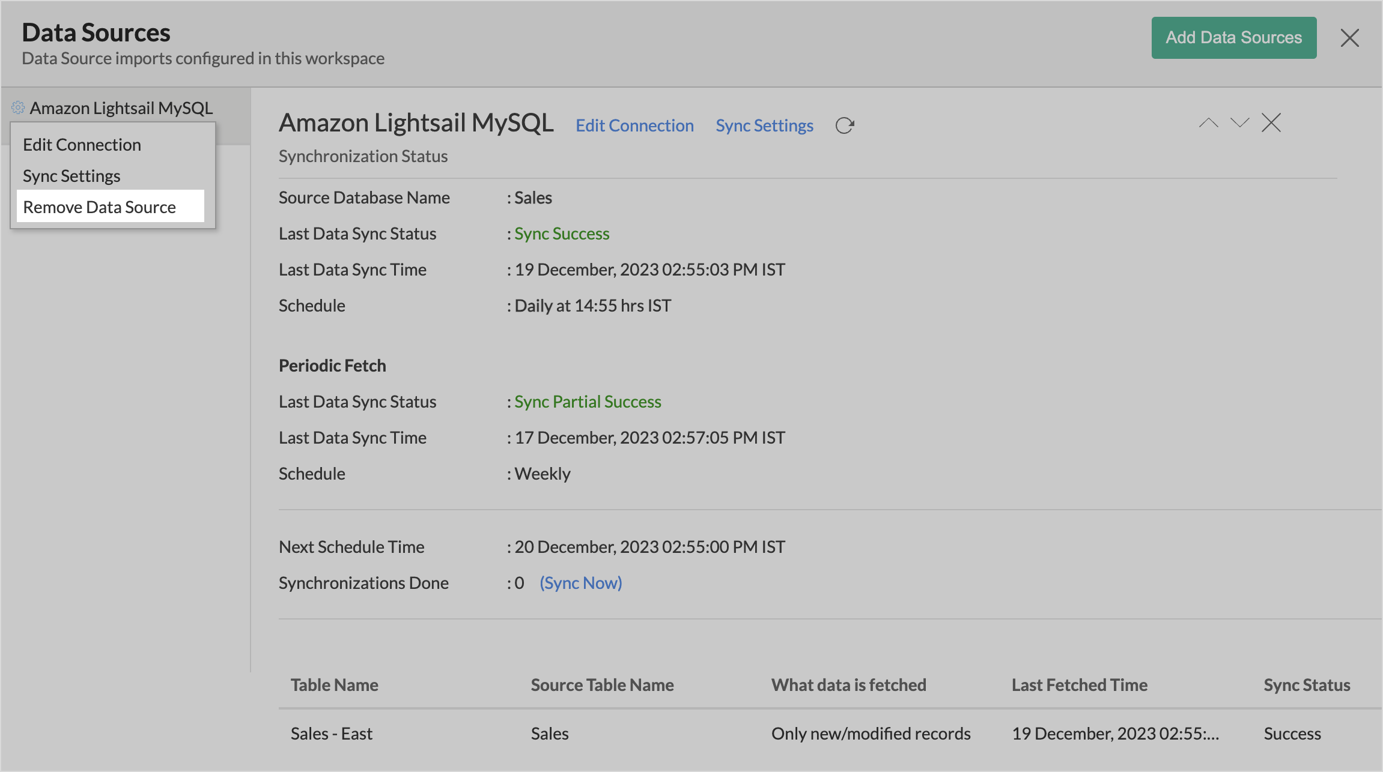
Task: Click the Source Table Name column header
Action: (602, 685)
